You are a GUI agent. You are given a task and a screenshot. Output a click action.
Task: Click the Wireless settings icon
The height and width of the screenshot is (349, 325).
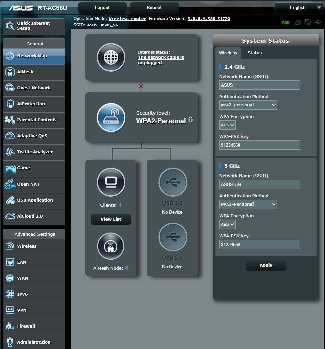[10, 246]
